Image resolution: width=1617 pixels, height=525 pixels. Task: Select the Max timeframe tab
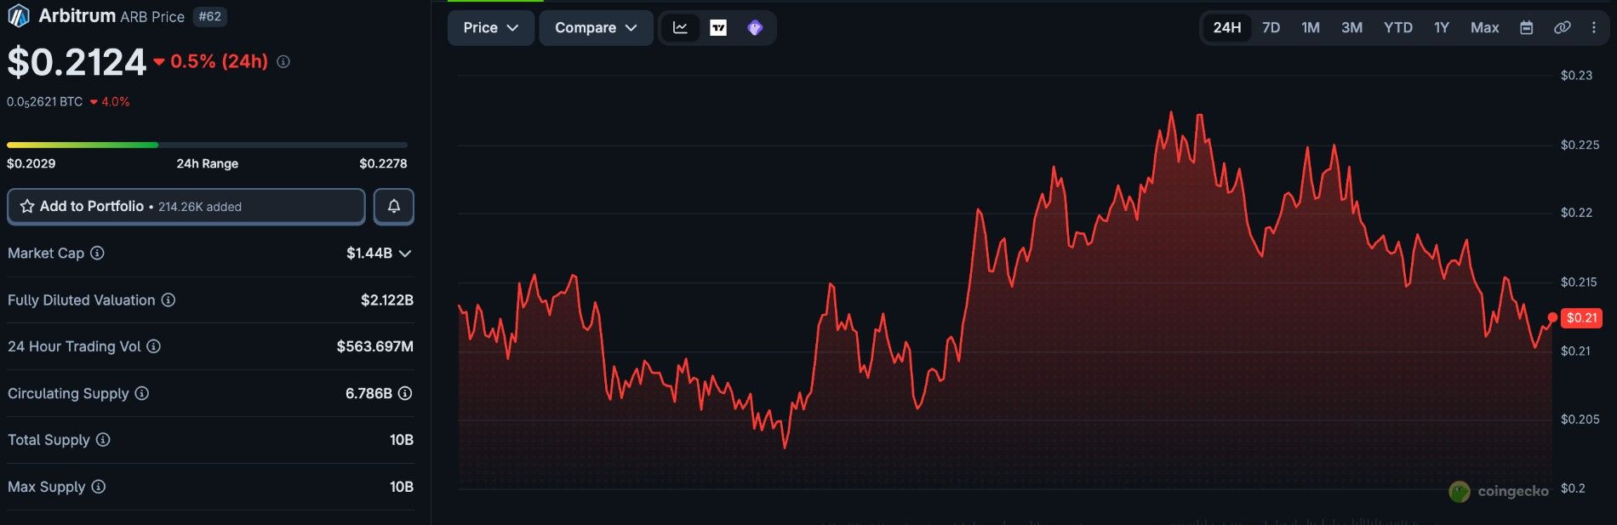[x=1485, y=28]
